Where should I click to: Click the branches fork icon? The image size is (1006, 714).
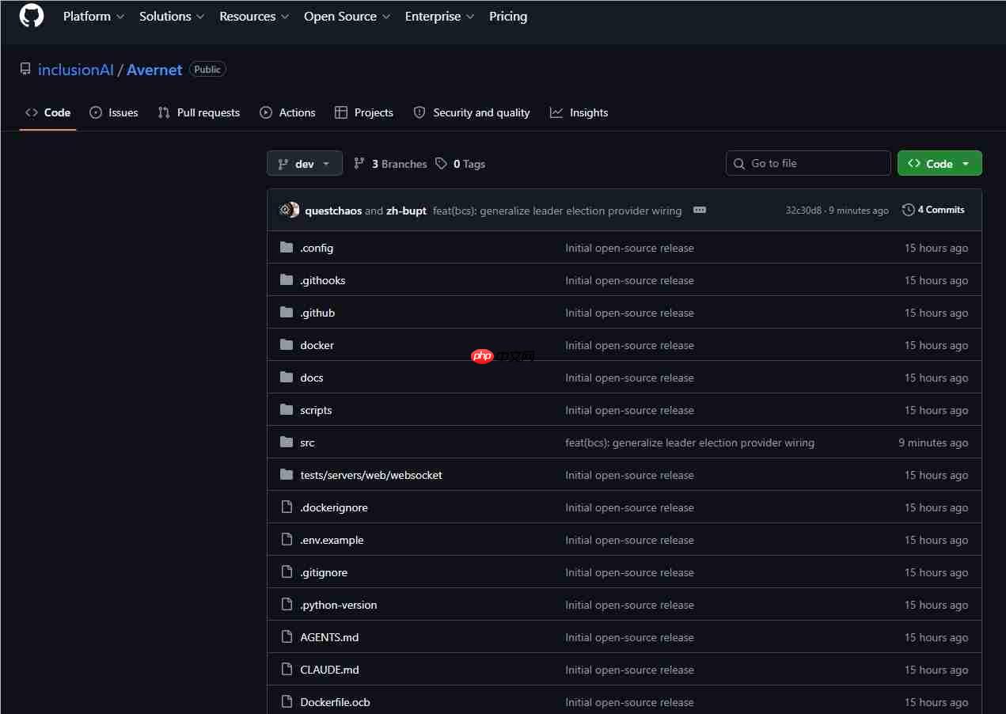coord(359,164)
